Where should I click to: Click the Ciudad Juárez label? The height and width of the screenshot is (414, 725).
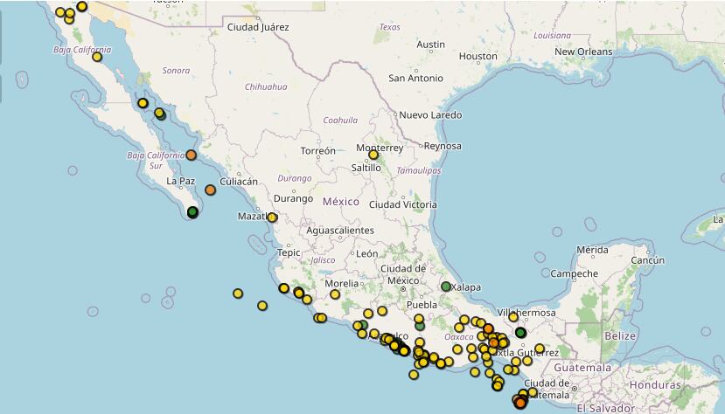[258, 27]
